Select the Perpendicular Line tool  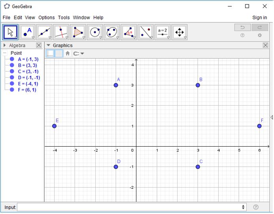[61, 32]
